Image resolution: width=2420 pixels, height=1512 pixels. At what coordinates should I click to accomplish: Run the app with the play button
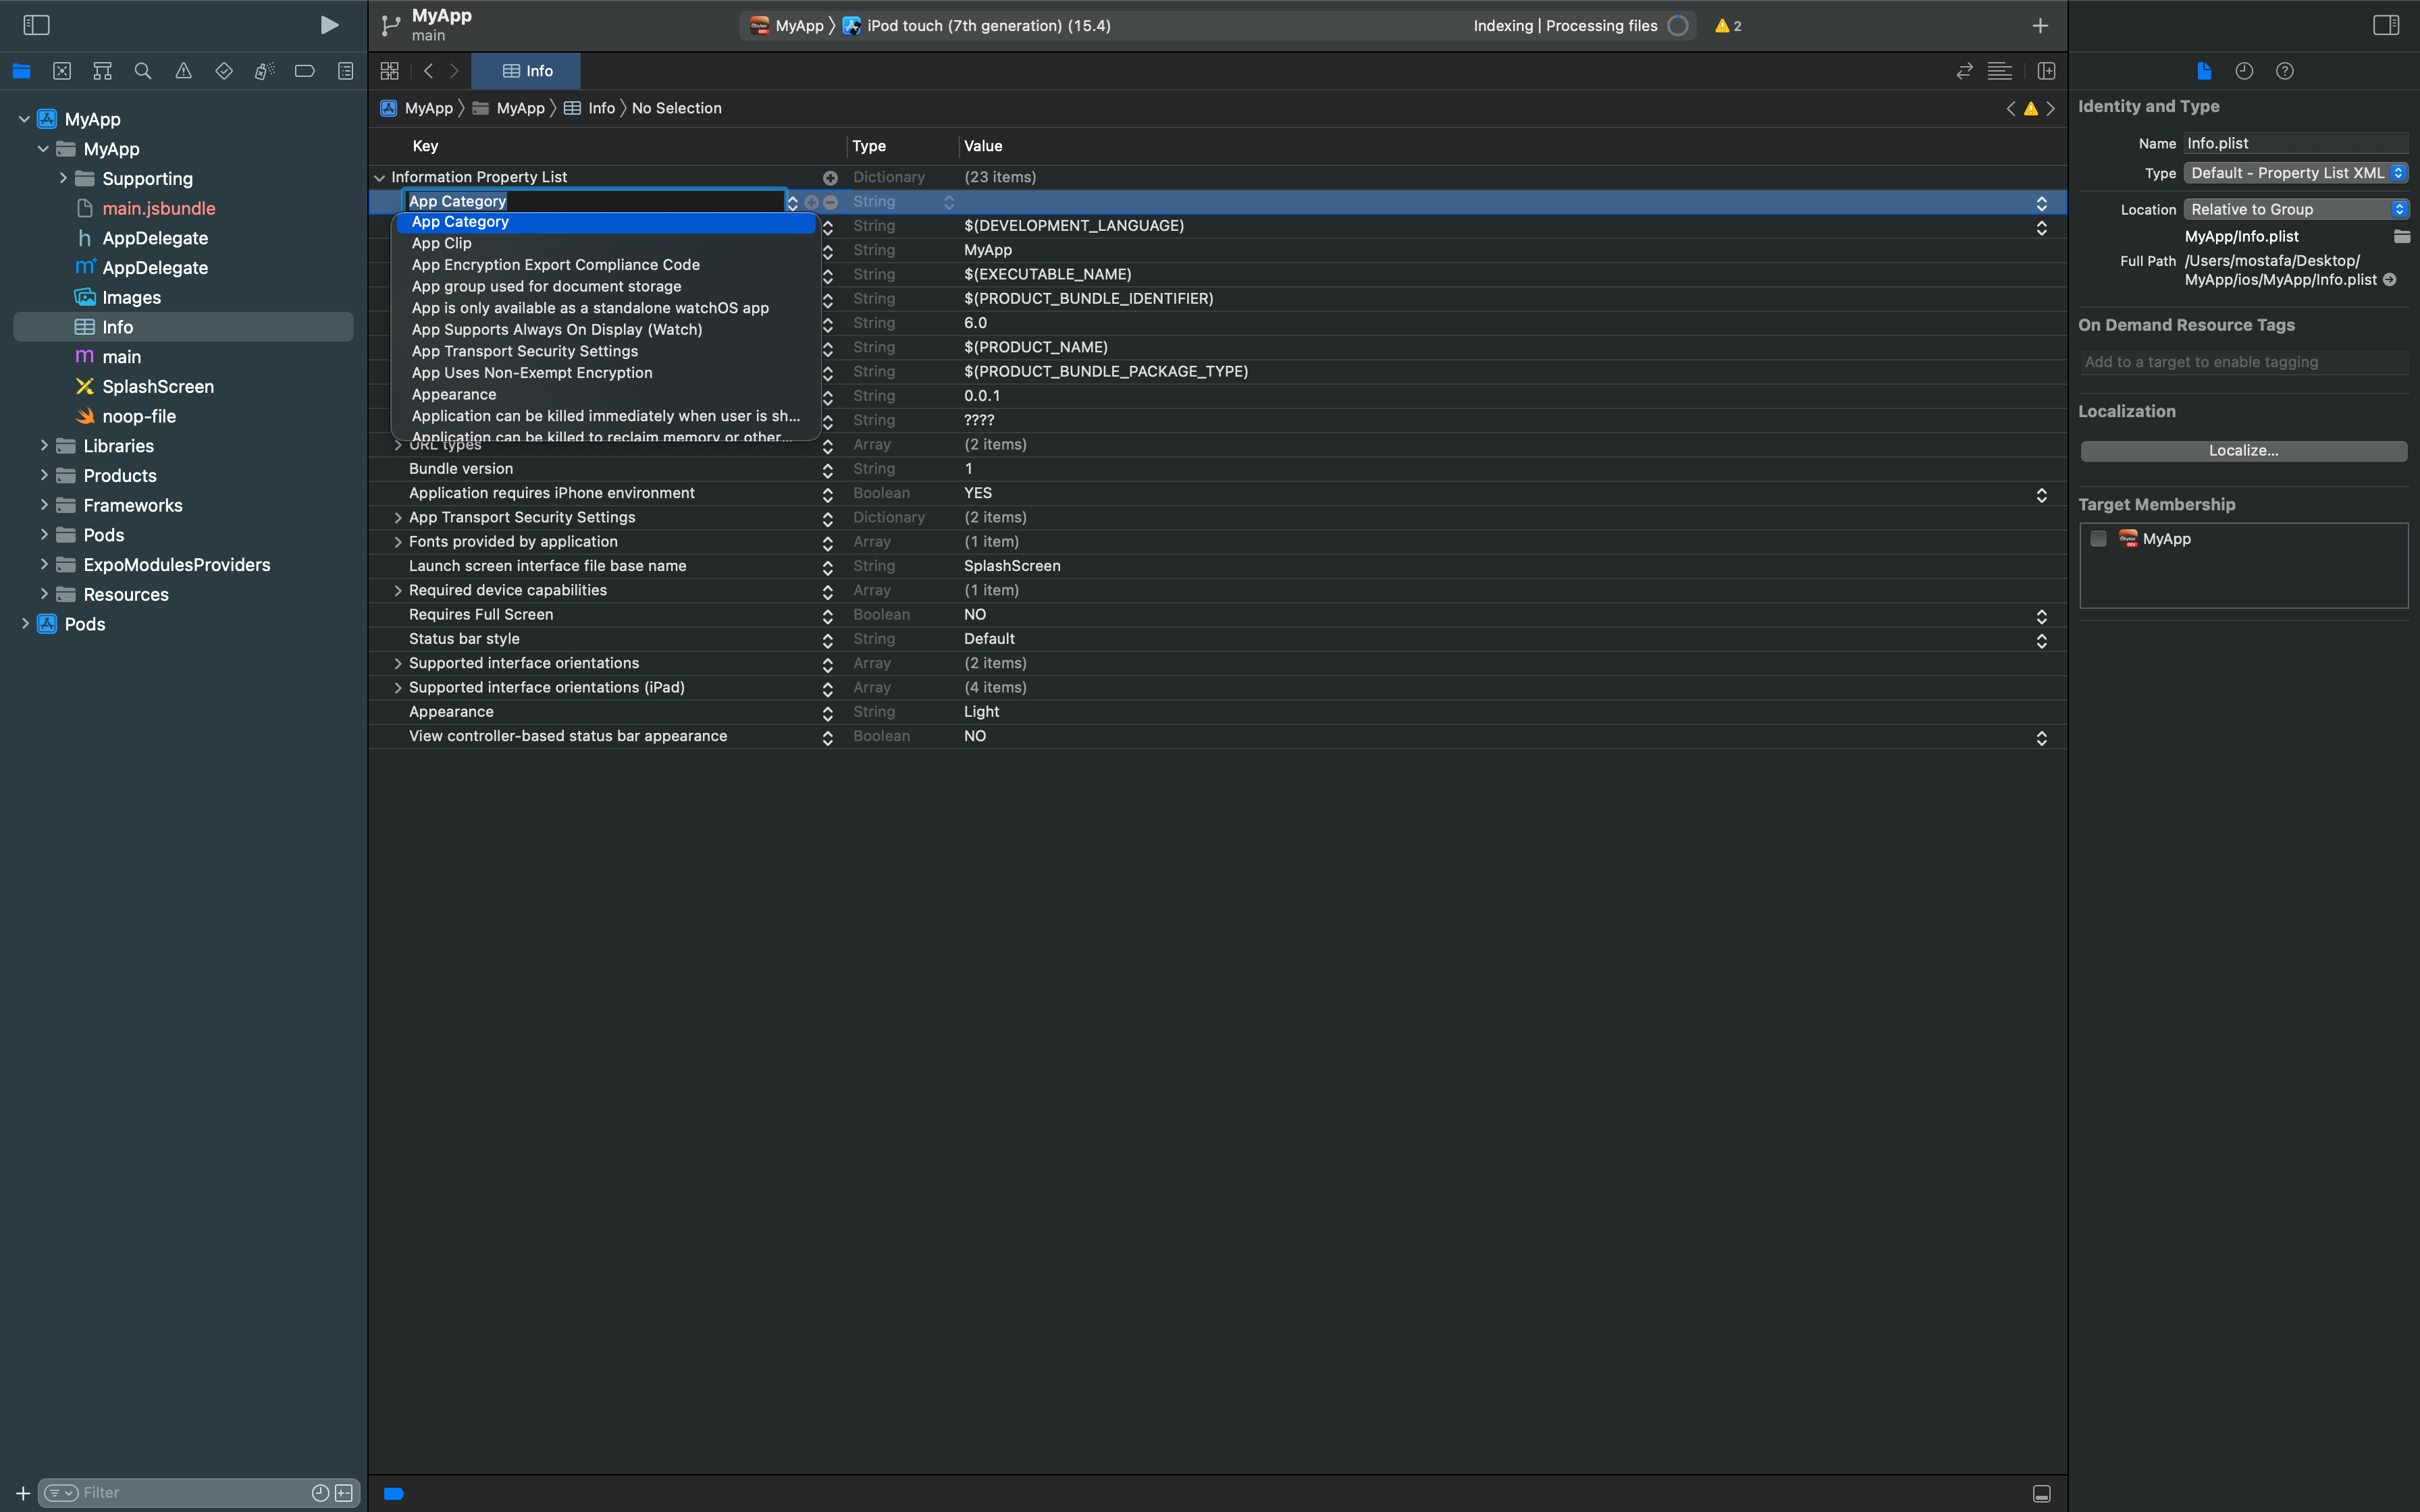(x=328, y=25)
